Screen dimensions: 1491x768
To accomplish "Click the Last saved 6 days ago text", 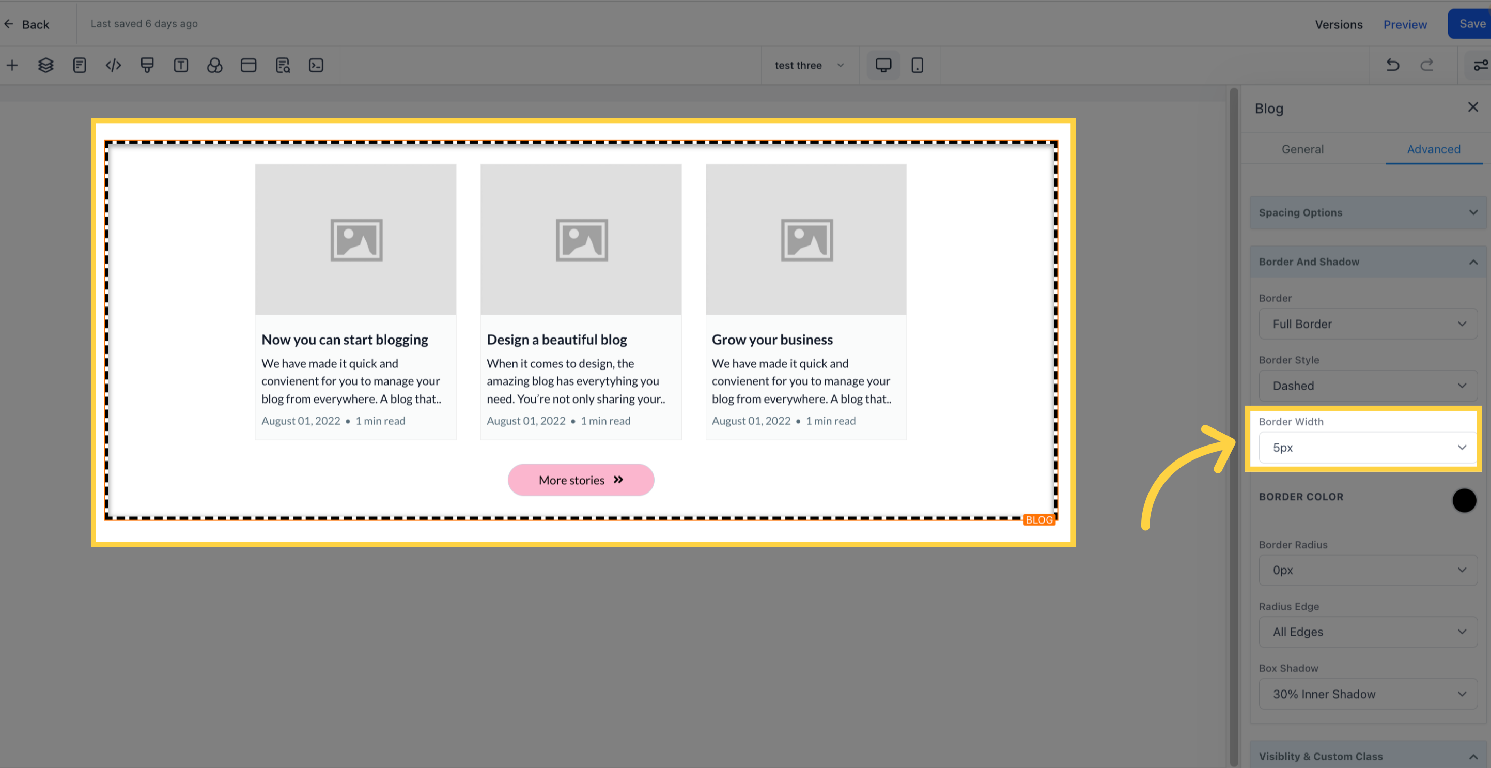I will point(144,24).
